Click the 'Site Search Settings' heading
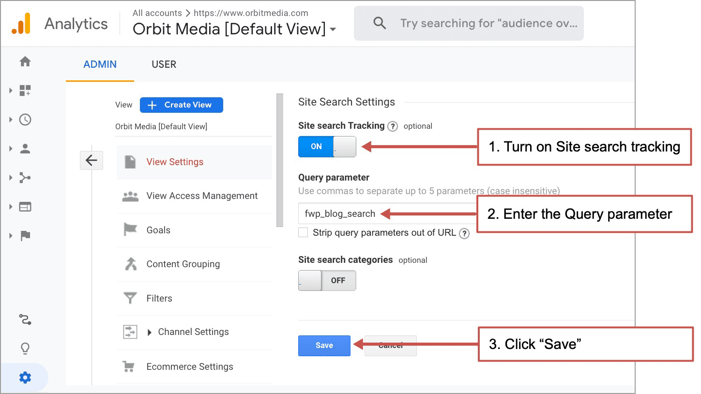Screen dimensions: 701x394 click(347, 102)
